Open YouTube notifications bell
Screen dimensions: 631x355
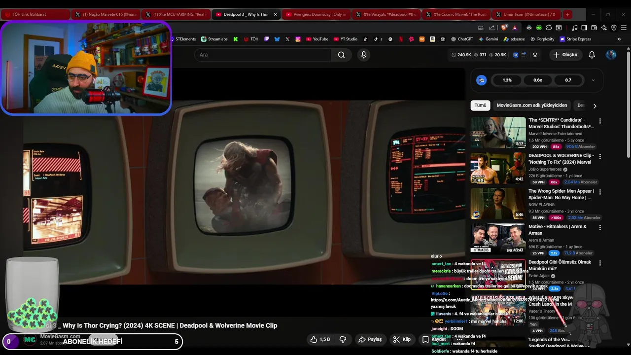pos(592,55)
